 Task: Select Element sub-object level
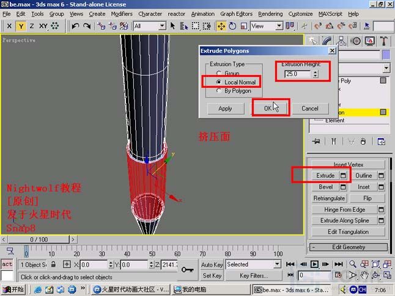(334, 120)
